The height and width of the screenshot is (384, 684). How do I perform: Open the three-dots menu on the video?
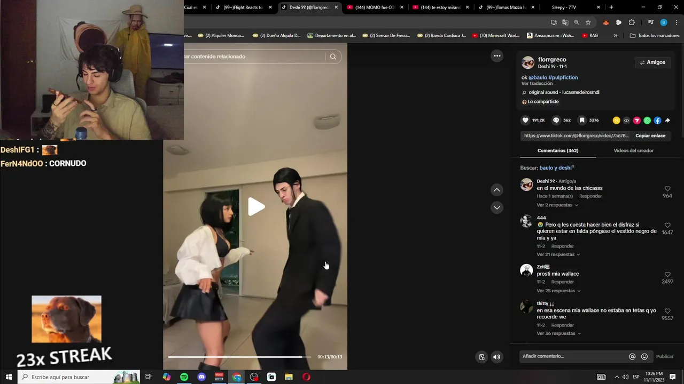(x=497, y=55)
